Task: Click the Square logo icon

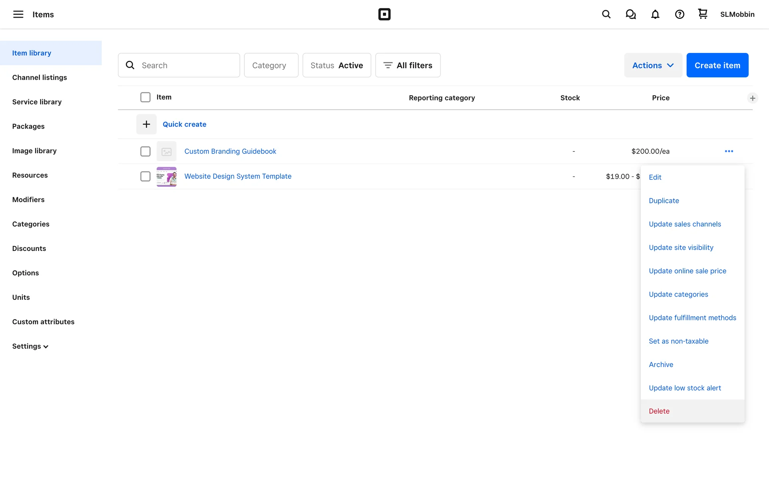Action: [x=384, y=14]
